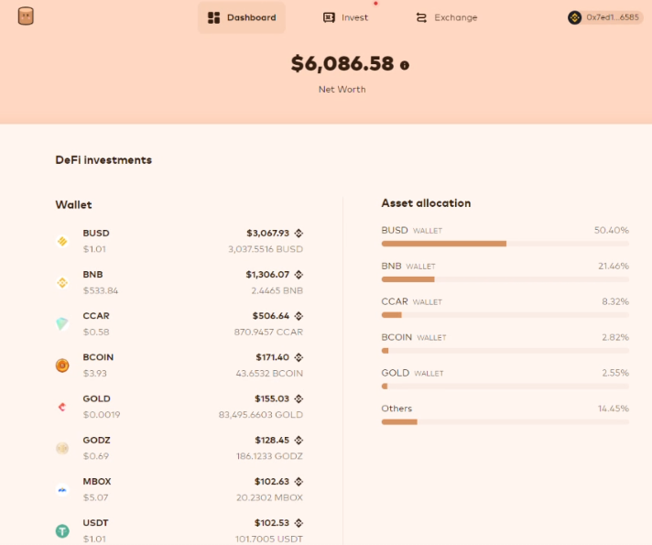Image resolution: width=652 pixels, height=545 pixels.
Task: Click the BUSD allocation progress bar
Action: (505, 244)
